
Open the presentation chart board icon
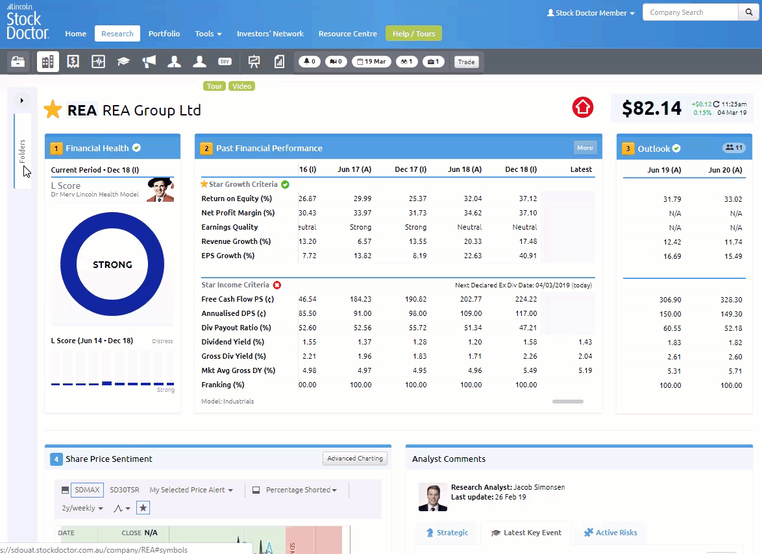[x=254, y=62]
